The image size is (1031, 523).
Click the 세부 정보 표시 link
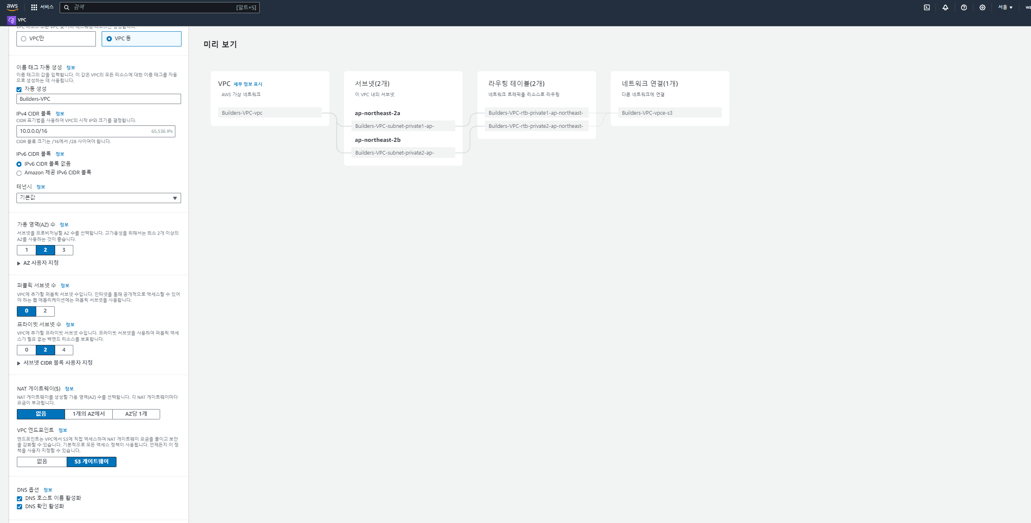tap(248, 84)
